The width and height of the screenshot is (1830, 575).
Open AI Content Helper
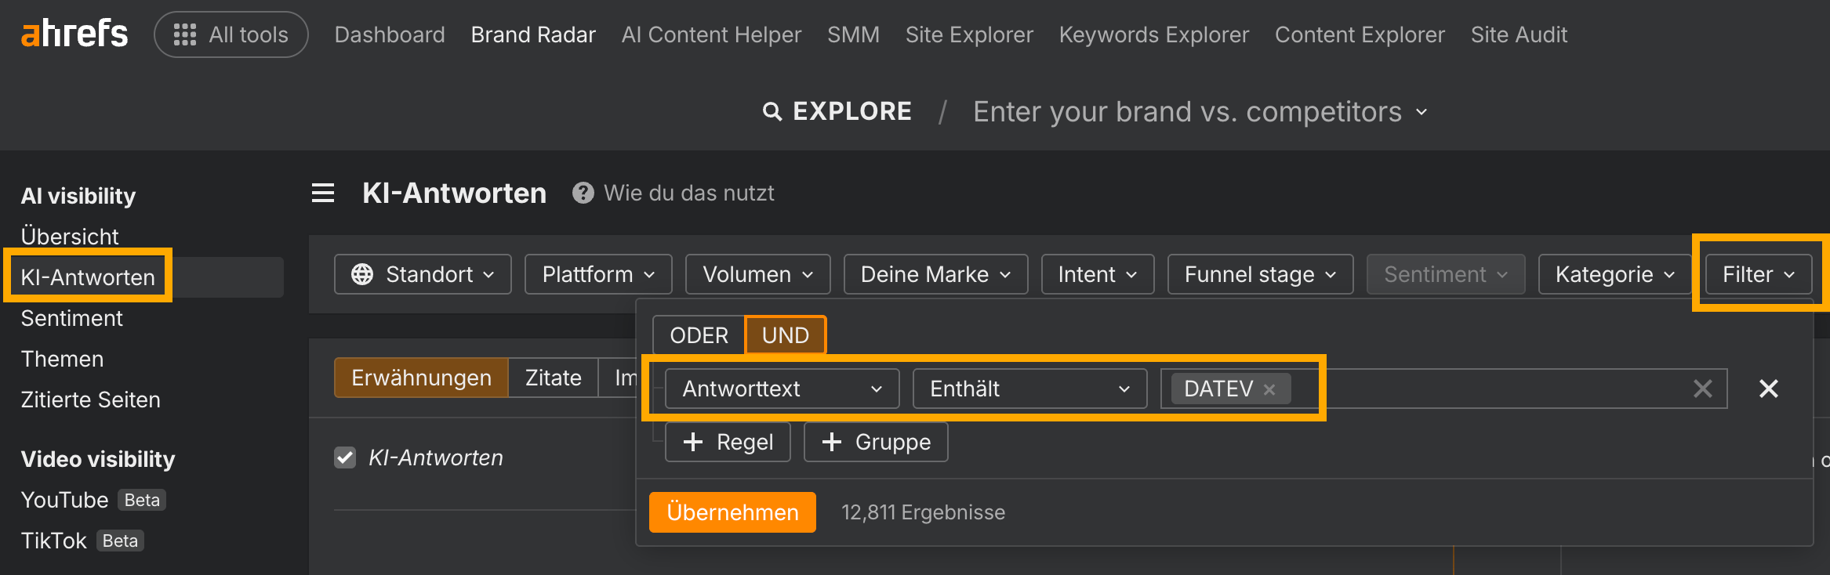[x=711, y=34]
